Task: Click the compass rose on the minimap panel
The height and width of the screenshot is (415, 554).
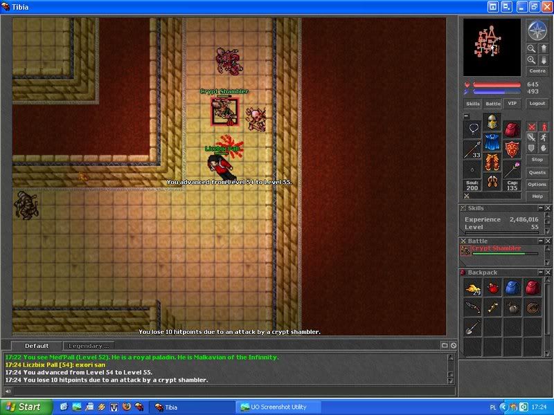Action: pos(537,30)
